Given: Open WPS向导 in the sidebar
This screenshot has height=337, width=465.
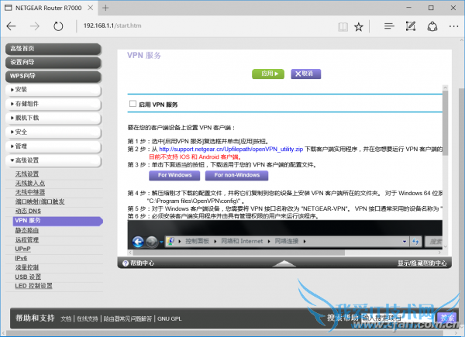Looking at the screenshot, I should 53,76.
